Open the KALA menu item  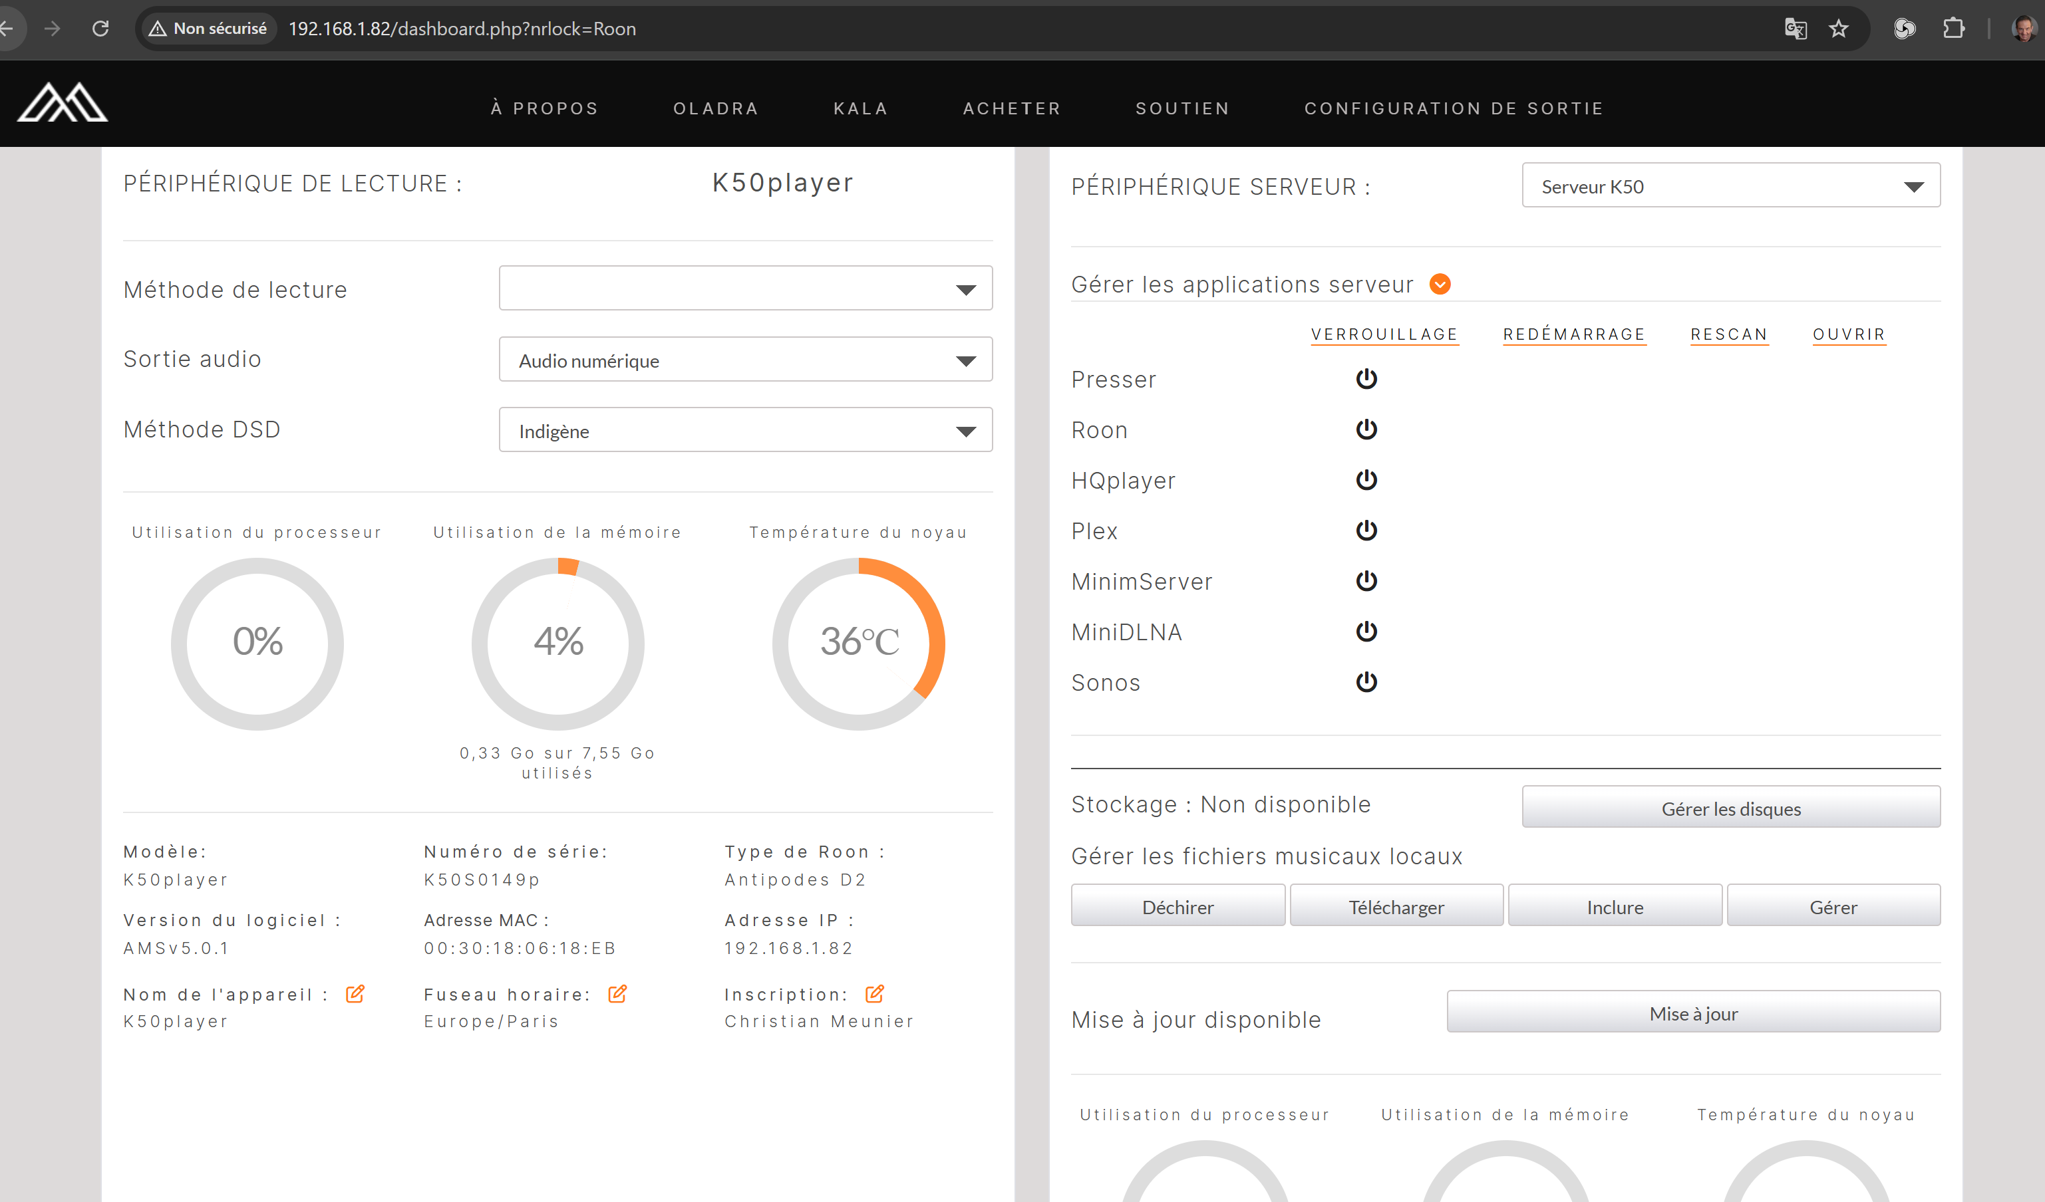860,108
